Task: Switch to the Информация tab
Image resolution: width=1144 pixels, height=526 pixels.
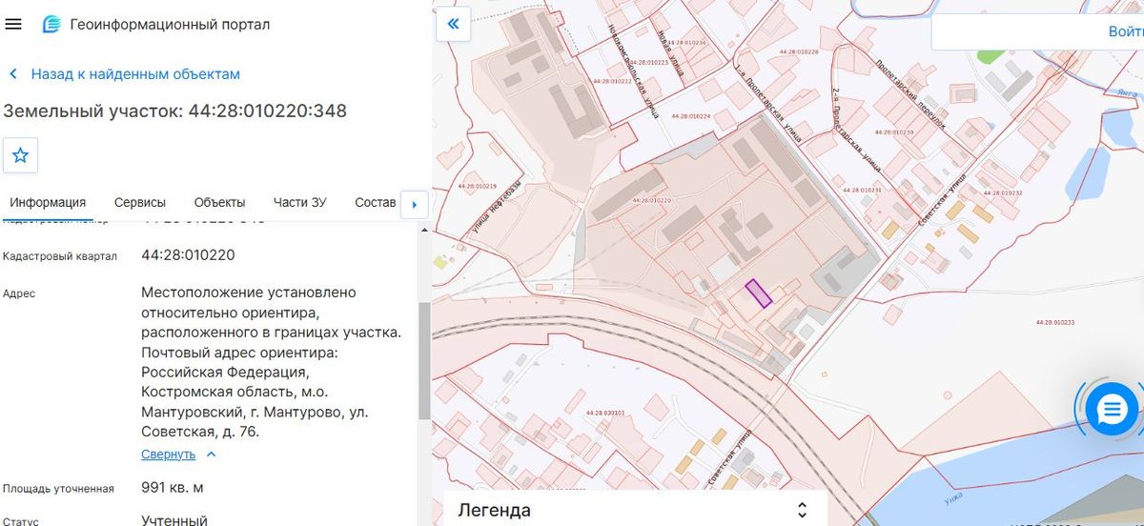Action: (48, 202)
